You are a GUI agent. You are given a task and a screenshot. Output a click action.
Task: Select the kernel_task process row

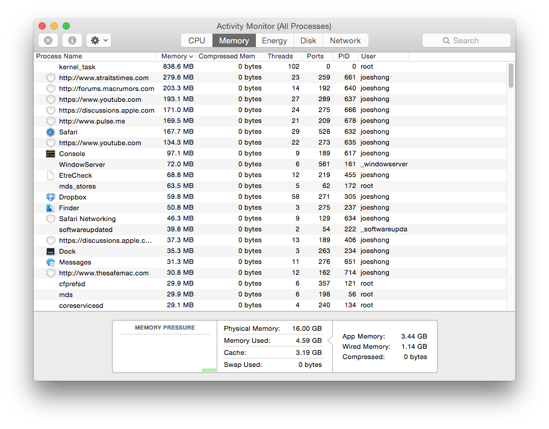[x=270, y=67]
